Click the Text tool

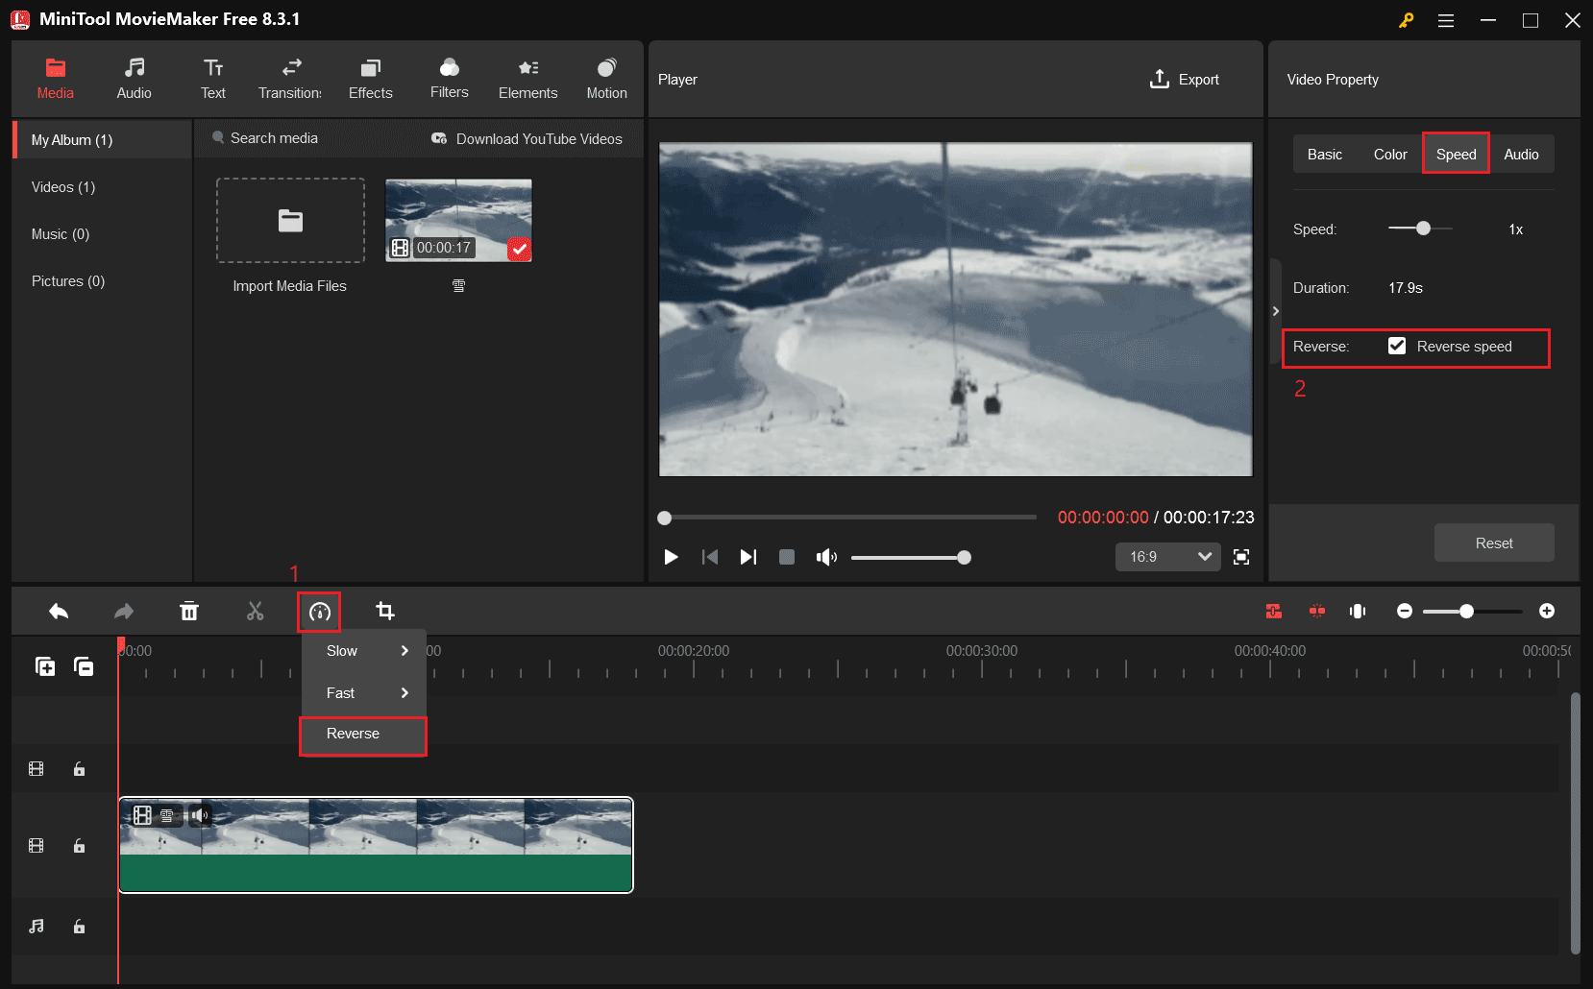(x=212, y=78)
